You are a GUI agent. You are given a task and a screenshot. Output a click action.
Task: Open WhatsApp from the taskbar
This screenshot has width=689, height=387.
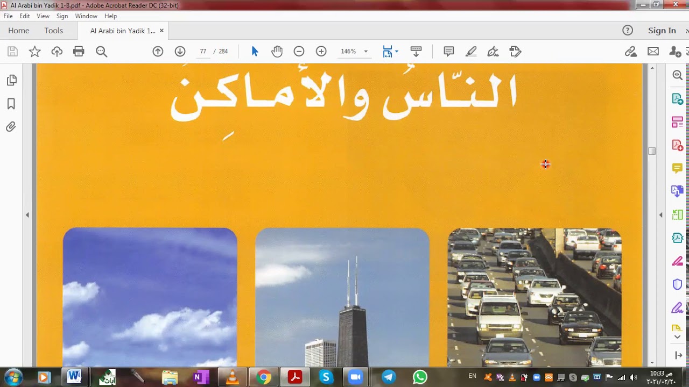coord(420,377)
